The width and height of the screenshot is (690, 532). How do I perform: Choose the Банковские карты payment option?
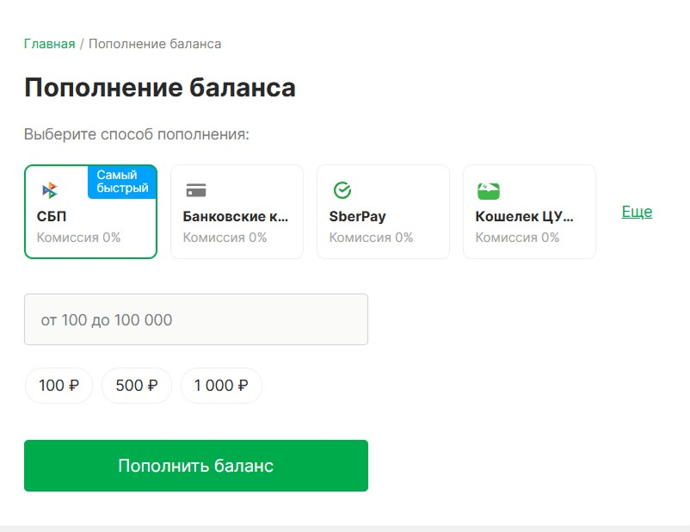[x=237, y=211]
